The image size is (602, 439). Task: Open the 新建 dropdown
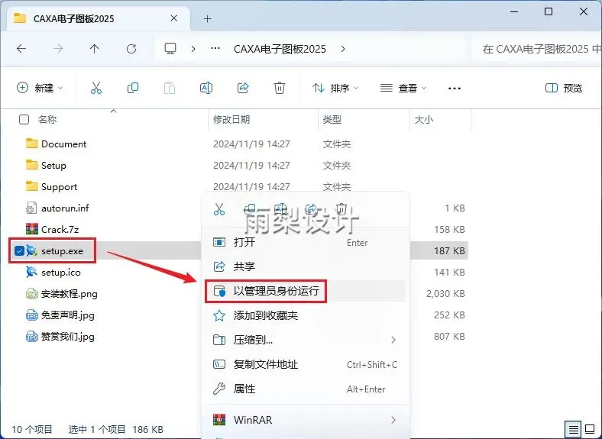(x=40, y=88)
